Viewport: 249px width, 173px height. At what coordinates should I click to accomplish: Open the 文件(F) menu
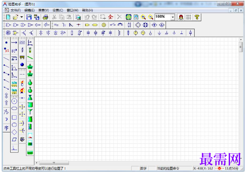coord(15,10)
